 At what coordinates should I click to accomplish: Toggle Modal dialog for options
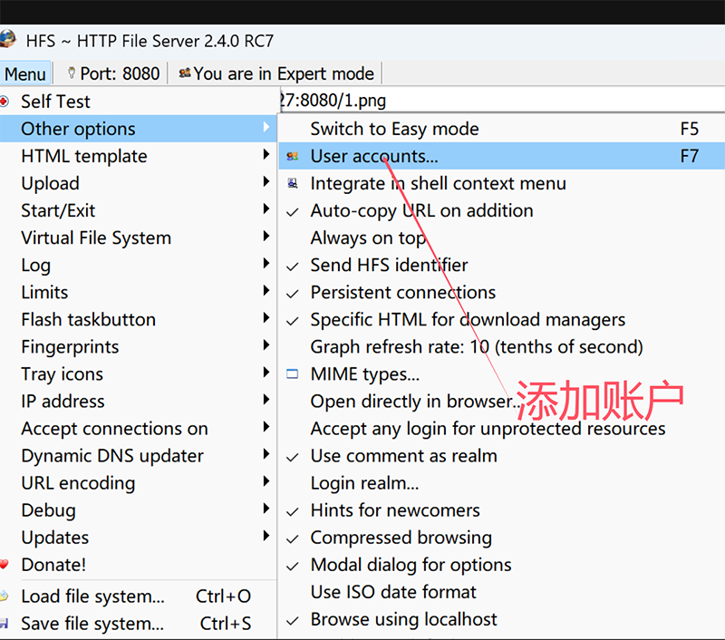coord(502,565)
